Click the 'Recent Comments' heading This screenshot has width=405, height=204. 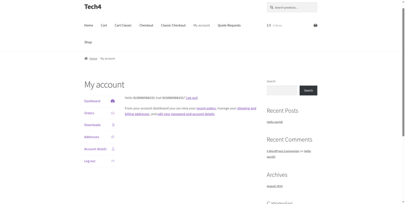pyautogui.click(x=290, y=140)
